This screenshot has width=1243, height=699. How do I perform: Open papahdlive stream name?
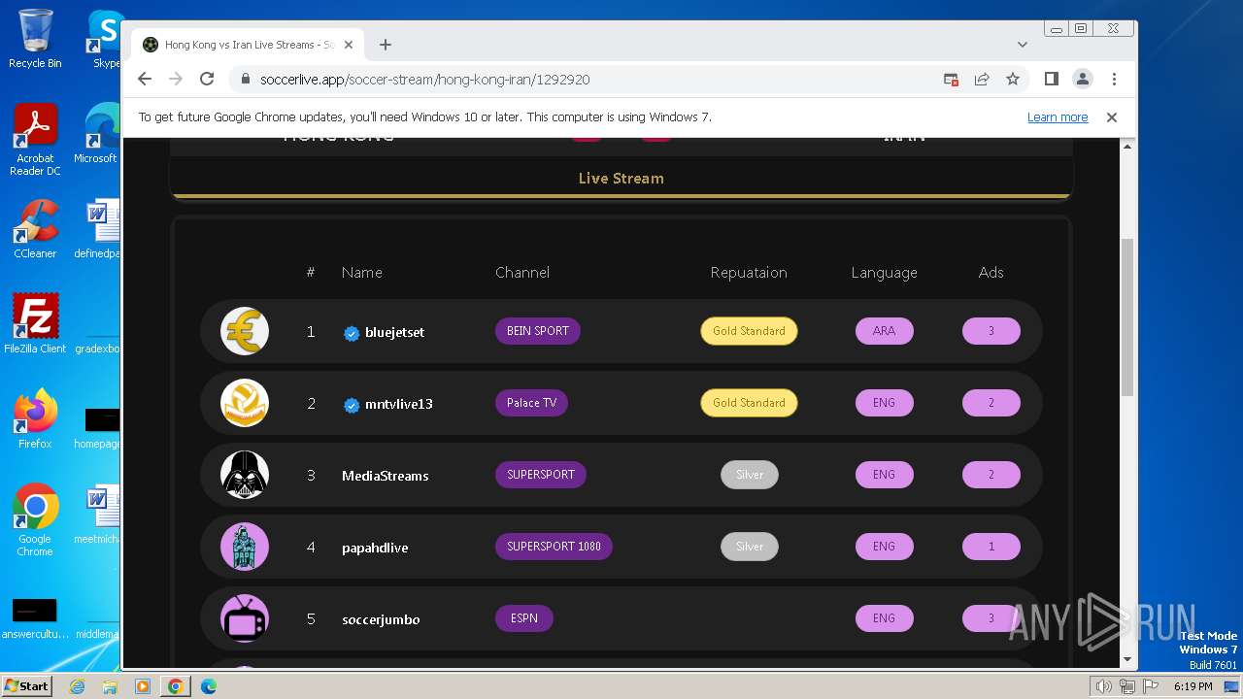[x=375, y=548]
